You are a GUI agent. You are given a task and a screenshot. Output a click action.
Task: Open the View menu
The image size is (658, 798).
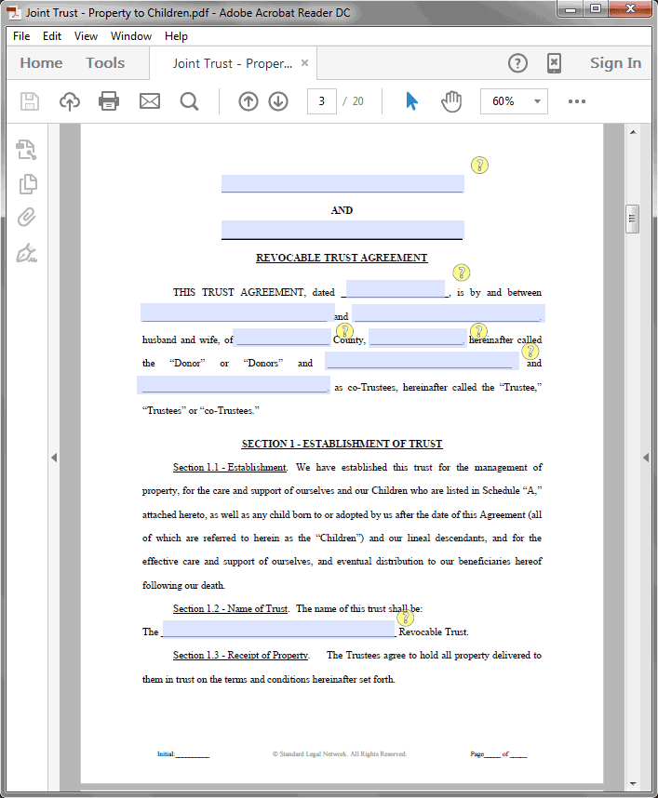(x=86, y=36)
